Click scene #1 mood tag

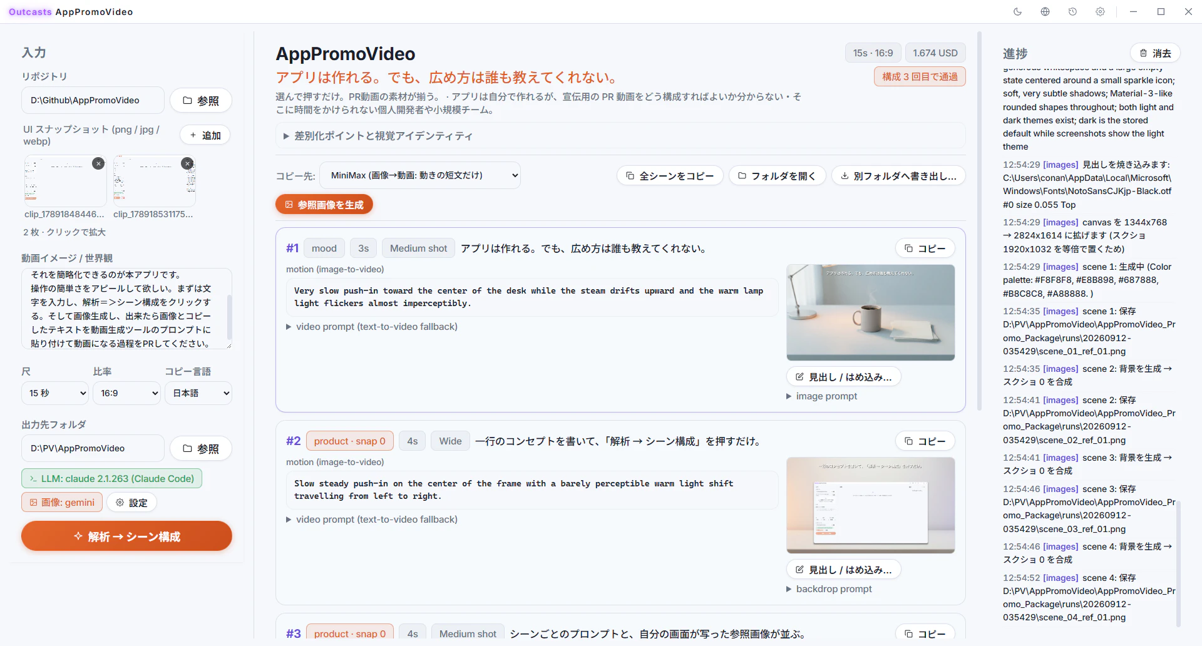324,248
